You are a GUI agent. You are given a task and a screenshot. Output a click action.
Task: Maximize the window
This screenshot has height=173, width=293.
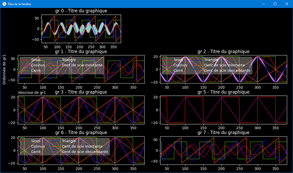[275, 4]
